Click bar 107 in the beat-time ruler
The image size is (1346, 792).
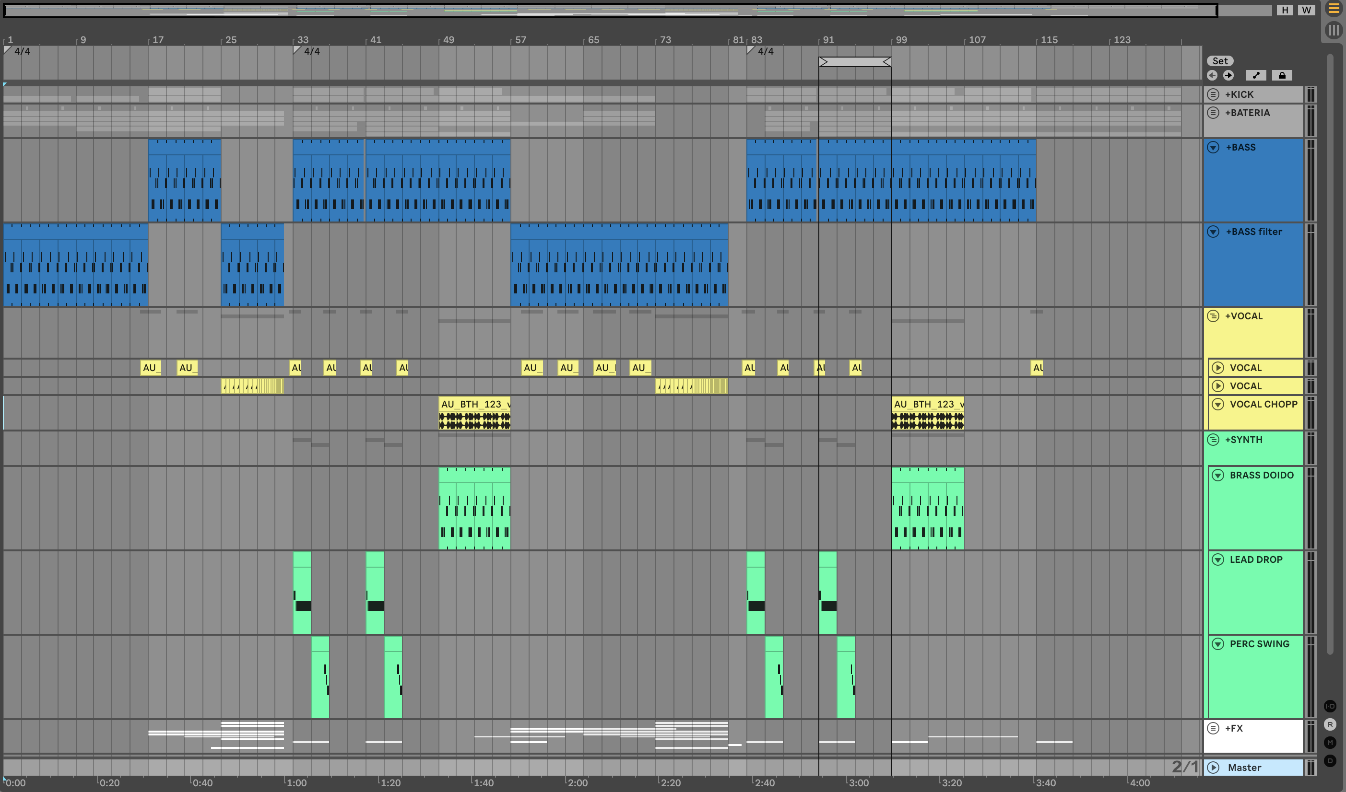pos(977,40)
